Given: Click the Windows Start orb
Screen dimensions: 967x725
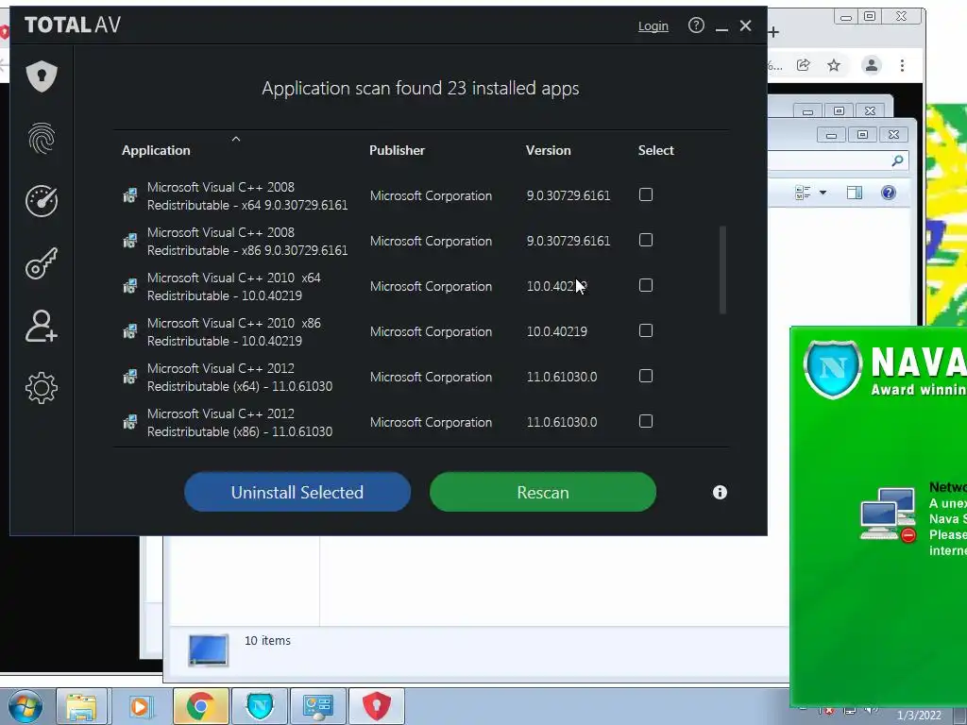Looking at the screenshot, I should [x=25, y=706].
